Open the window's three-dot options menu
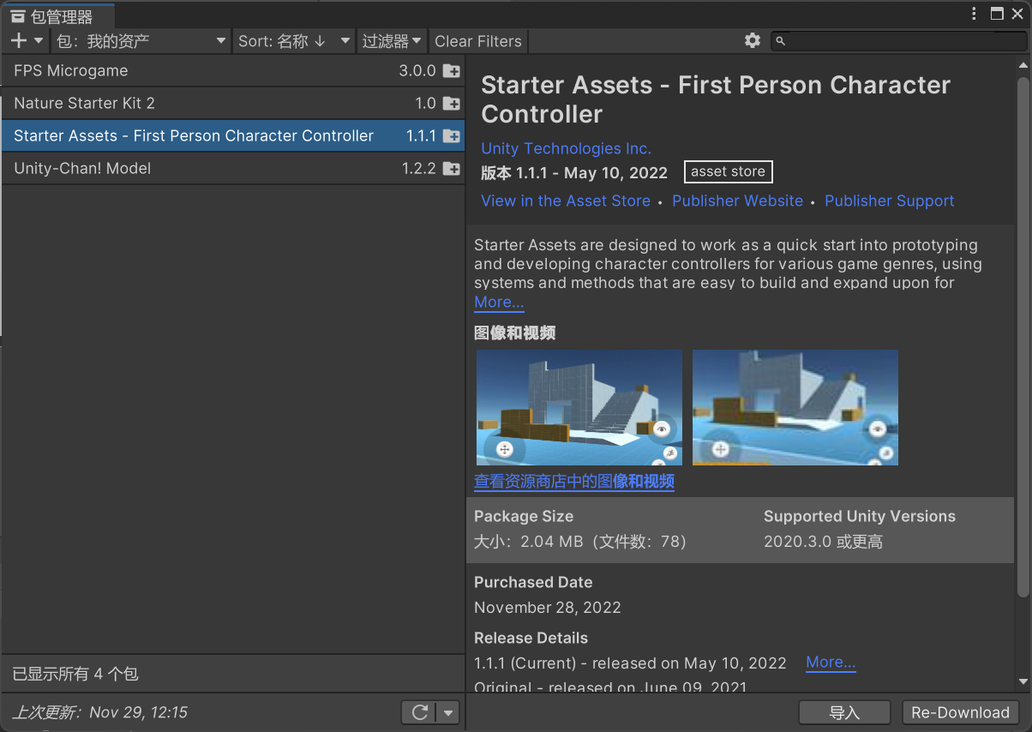The height and width of the screenshot is (732, 1032). [974, 14]
